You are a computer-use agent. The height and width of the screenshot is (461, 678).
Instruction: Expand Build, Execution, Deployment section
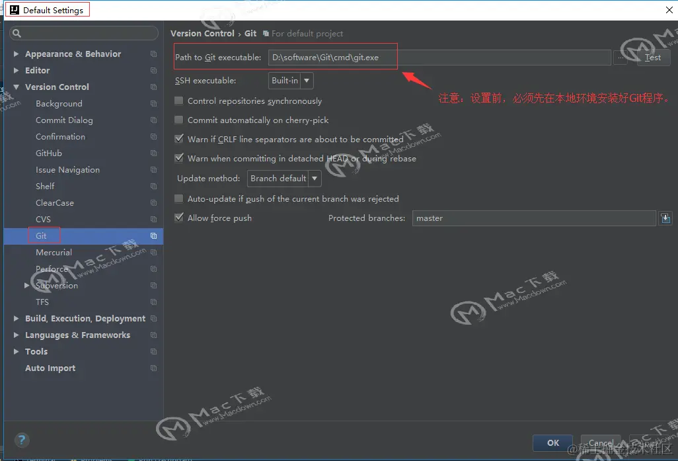(x=16, y=319)
